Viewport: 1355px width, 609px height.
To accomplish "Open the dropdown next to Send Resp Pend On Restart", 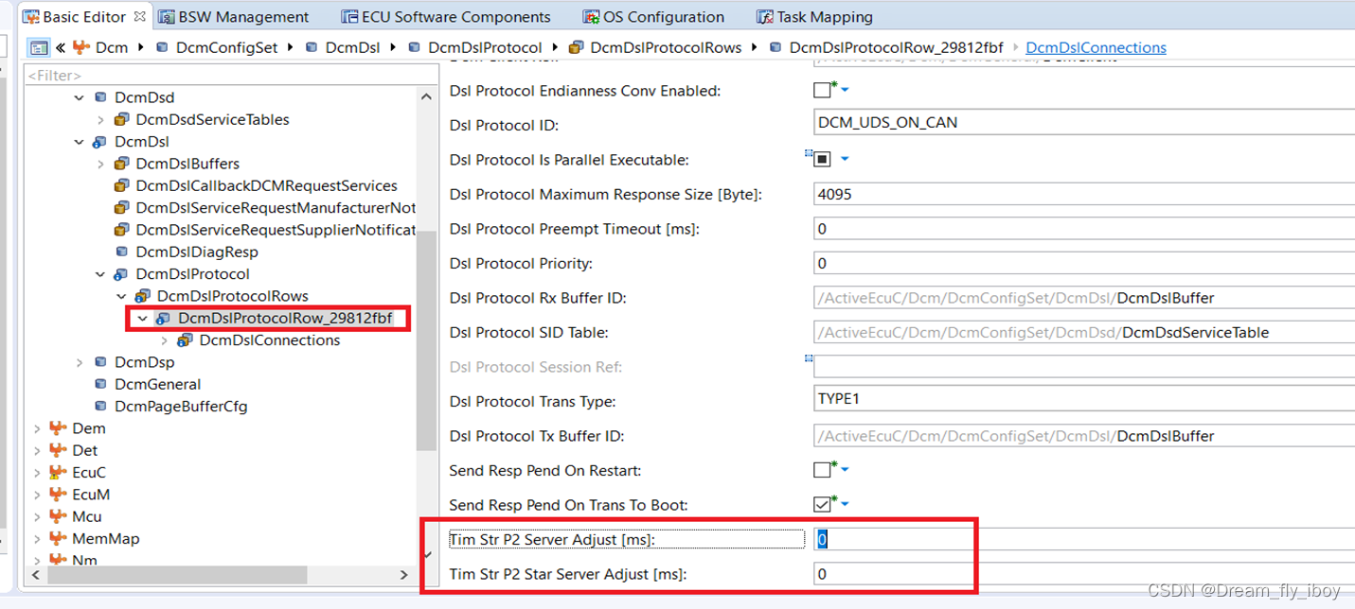I will (843, 469).
